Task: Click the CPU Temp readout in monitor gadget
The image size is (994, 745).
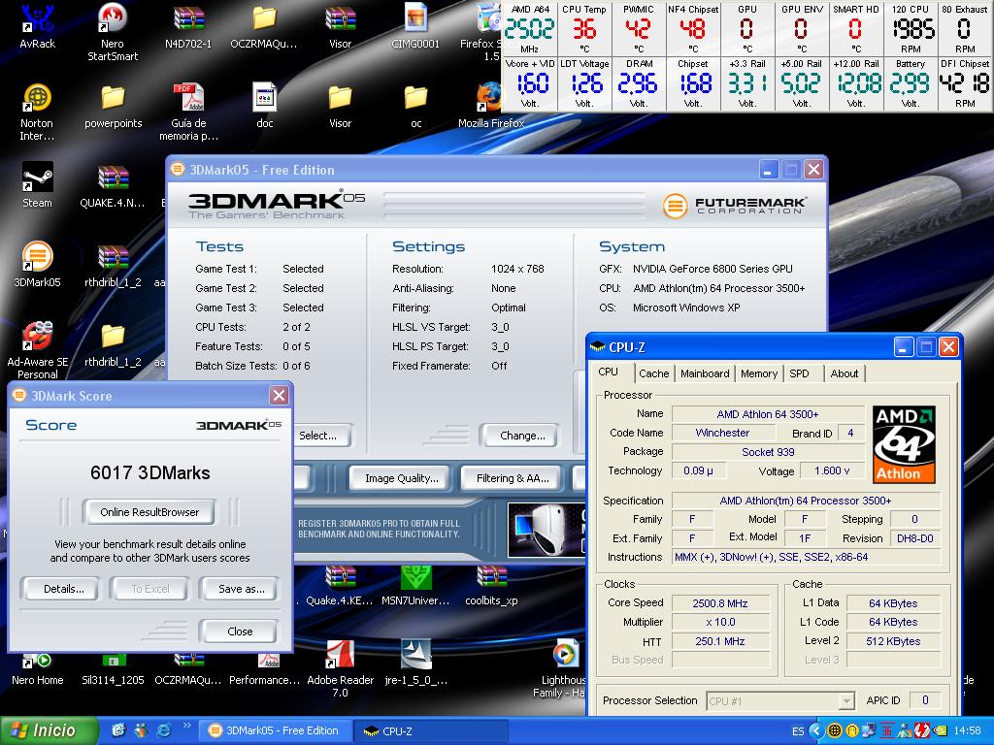Action: [x=583, y=28]
